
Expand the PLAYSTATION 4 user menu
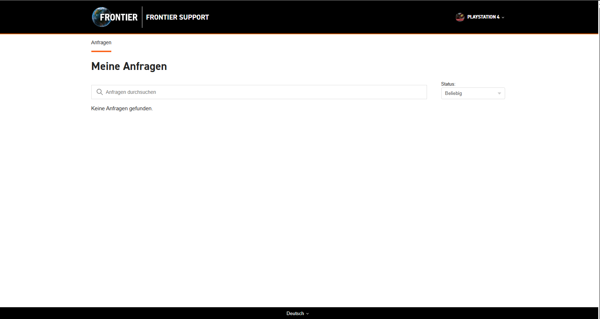coord(485,17)
